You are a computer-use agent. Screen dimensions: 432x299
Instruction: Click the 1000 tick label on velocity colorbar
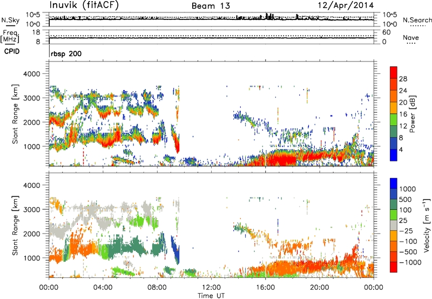pyautogui.click(x=407, y=189)
